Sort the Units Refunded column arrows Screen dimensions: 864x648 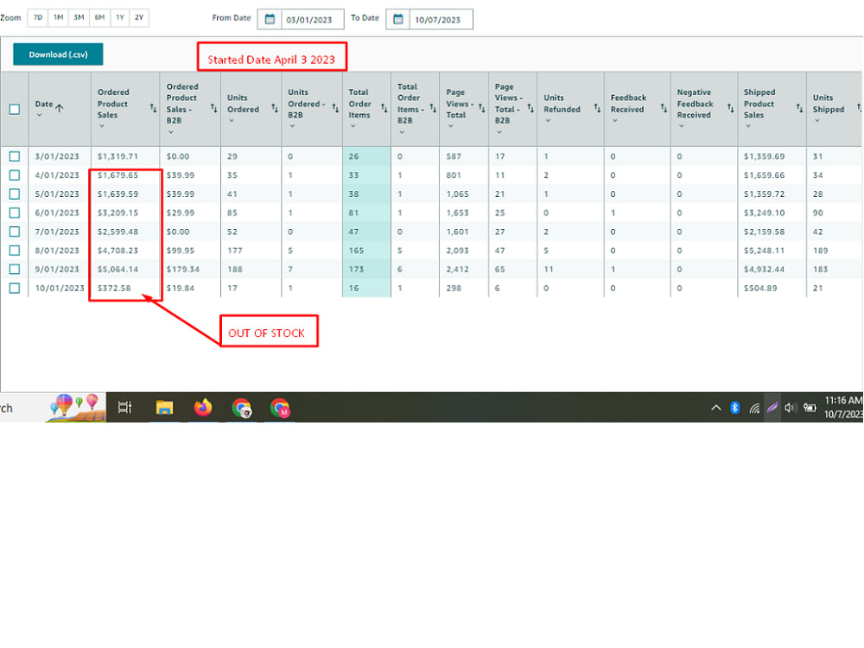pyautogui.click(x=597, y=107)
